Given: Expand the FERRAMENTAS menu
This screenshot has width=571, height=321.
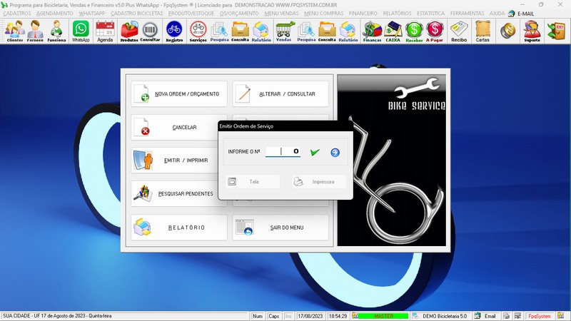Looking at the screenshot, I should pyautogui.click(x=468, y=14).
